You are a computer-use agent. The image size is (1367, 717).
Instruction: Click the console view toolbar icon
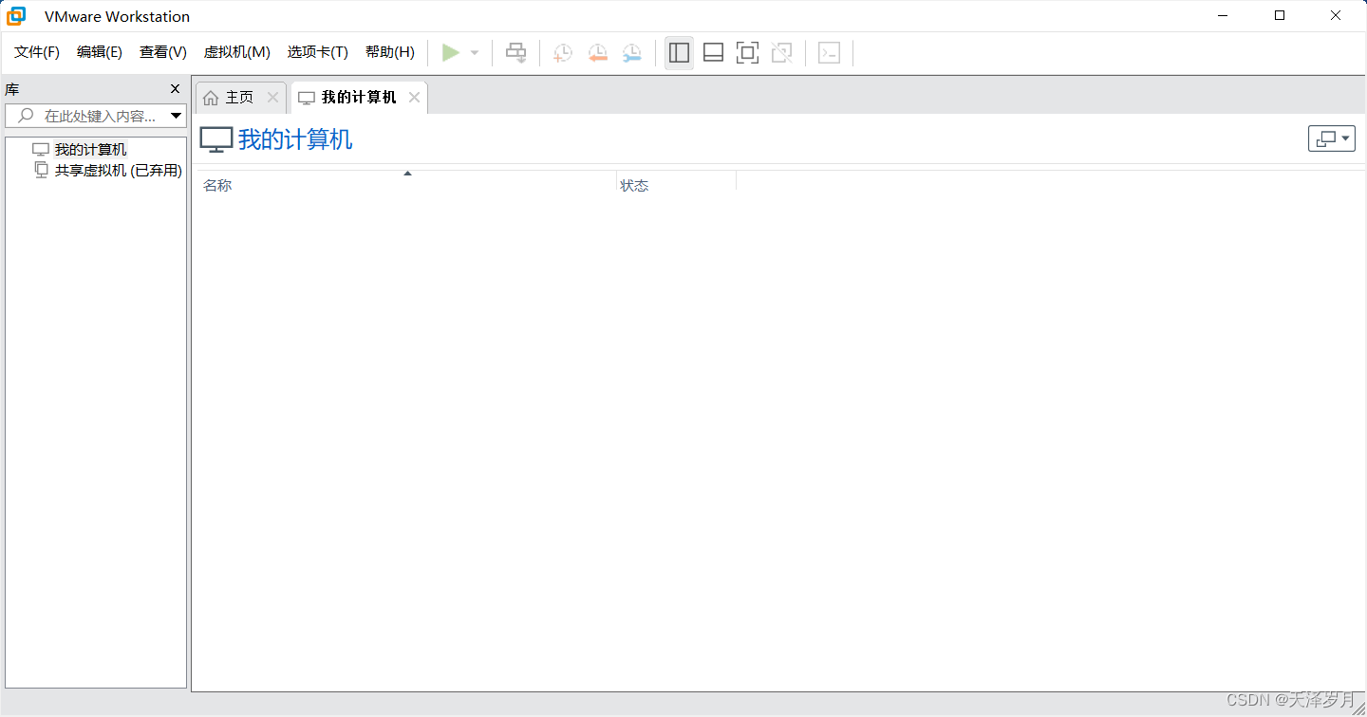tap(830, 53)
